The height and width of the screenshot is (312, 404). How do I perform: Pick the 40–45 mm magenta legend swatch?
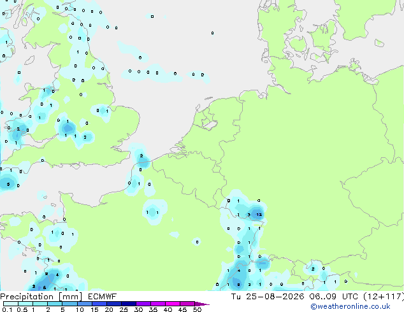[173, 304]
